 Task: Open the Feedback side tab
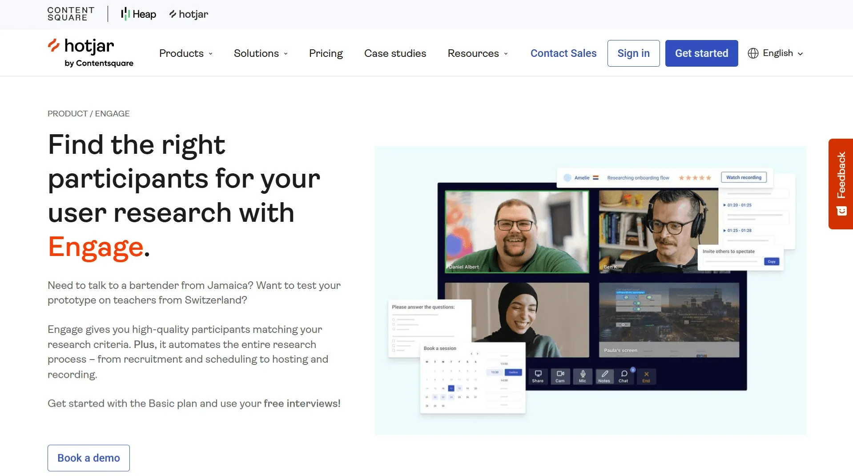click(x=841, y=184)
